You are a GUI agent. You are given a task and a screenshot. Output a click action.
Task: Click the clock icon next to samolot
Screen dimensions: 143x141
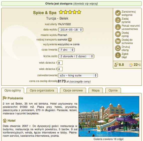pos(70,39)
